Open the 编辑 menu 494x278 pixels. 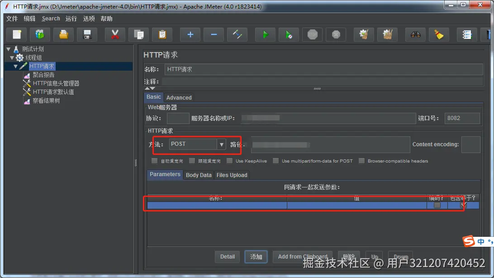tap(29, 19)
